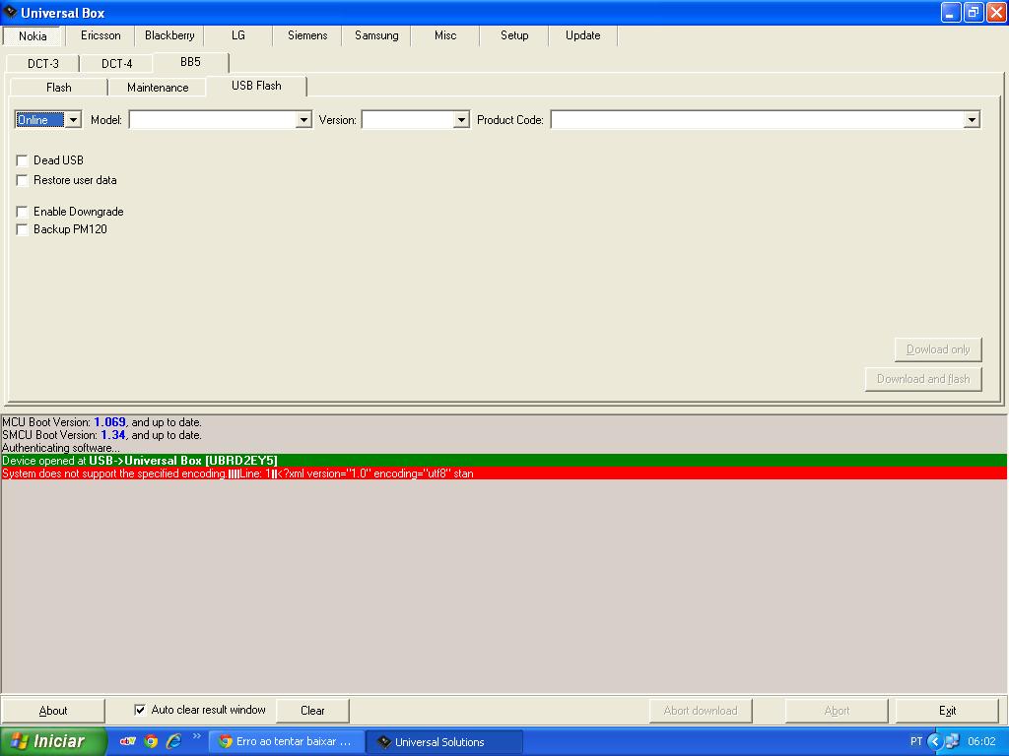
Task: Click the Clear button
Action: click(312, 711)
